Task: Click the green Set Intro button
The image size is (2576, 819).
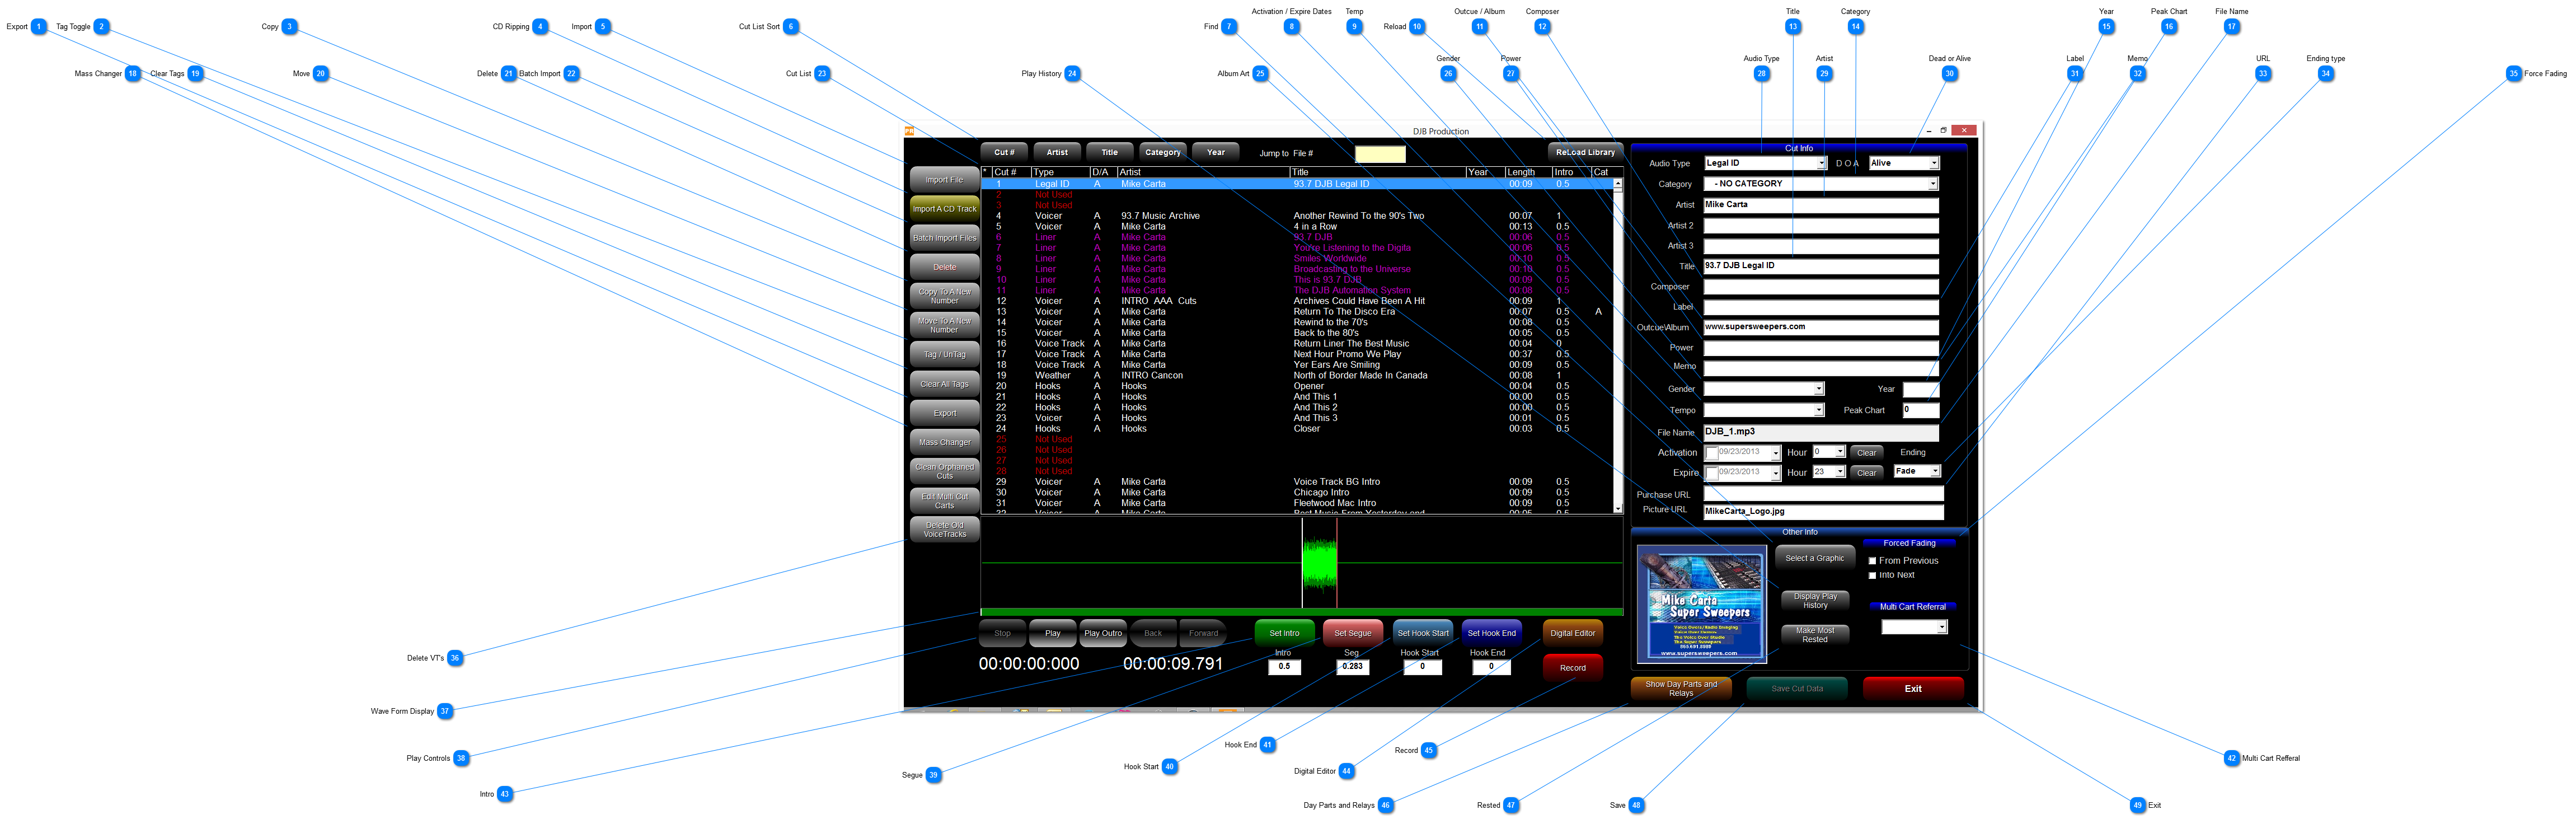Action: pos(1284,633)
